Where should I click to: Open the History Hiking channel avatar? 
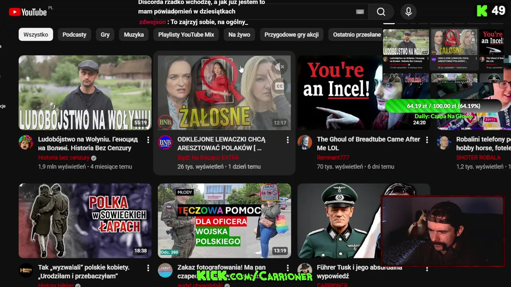[26, 270]
